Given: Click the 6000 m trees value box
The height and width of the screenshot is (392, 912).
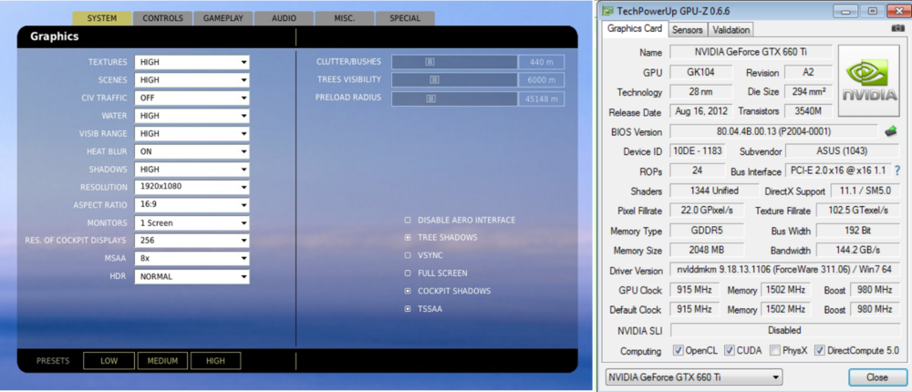Looking at the screenshot, I should pyautogui.click(x=541, y=79).
